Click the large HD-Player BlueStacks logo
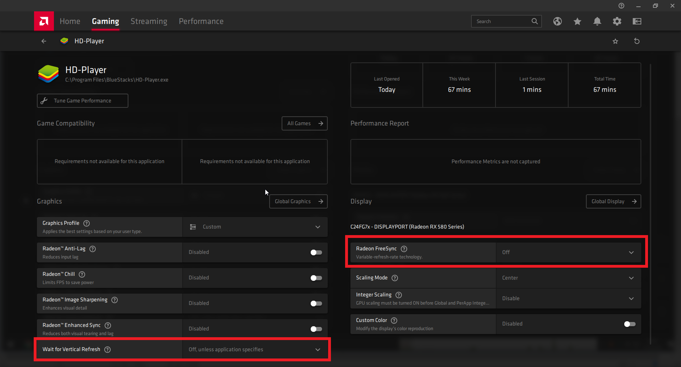This screenshot has height=367, width=681. pyautogui.click(x=48, y=74)
